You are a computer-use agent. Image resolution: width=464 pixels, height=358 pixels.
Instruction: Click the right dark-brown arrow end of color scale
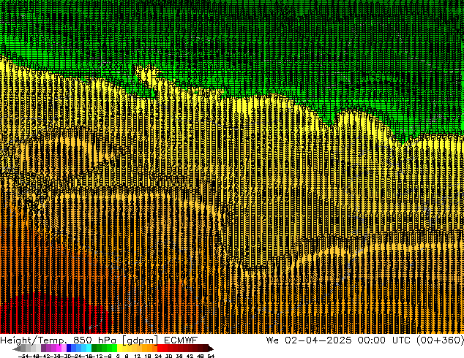[211, 349]
